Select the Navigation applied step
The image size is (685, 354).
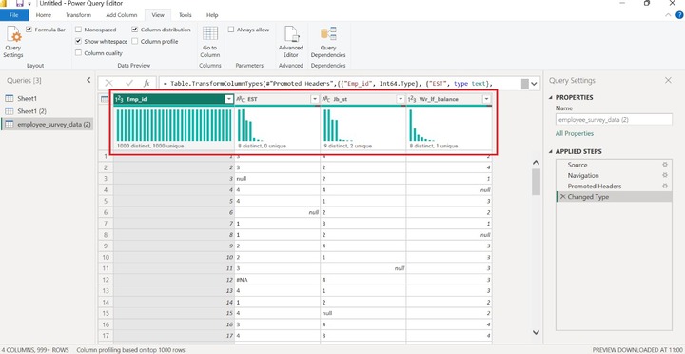tap(614, 175)
